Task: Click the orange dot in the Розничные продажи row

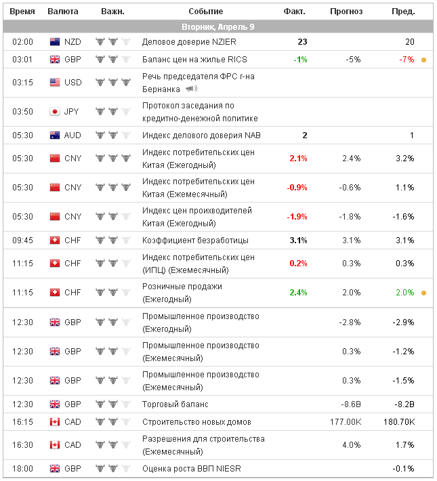Action: tap(424, 293)
